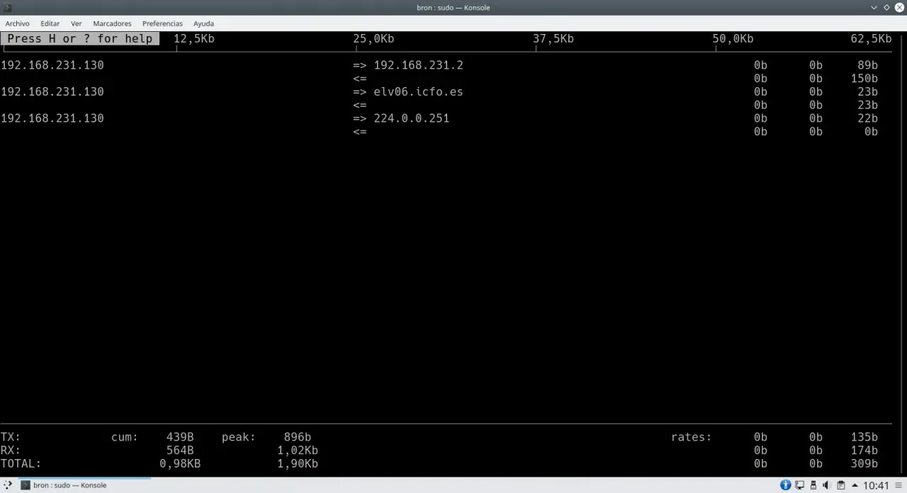The image size is (907, 493).
Task: Click the peek-at-desktop icon at panel's far right
Action: [899, 485]
